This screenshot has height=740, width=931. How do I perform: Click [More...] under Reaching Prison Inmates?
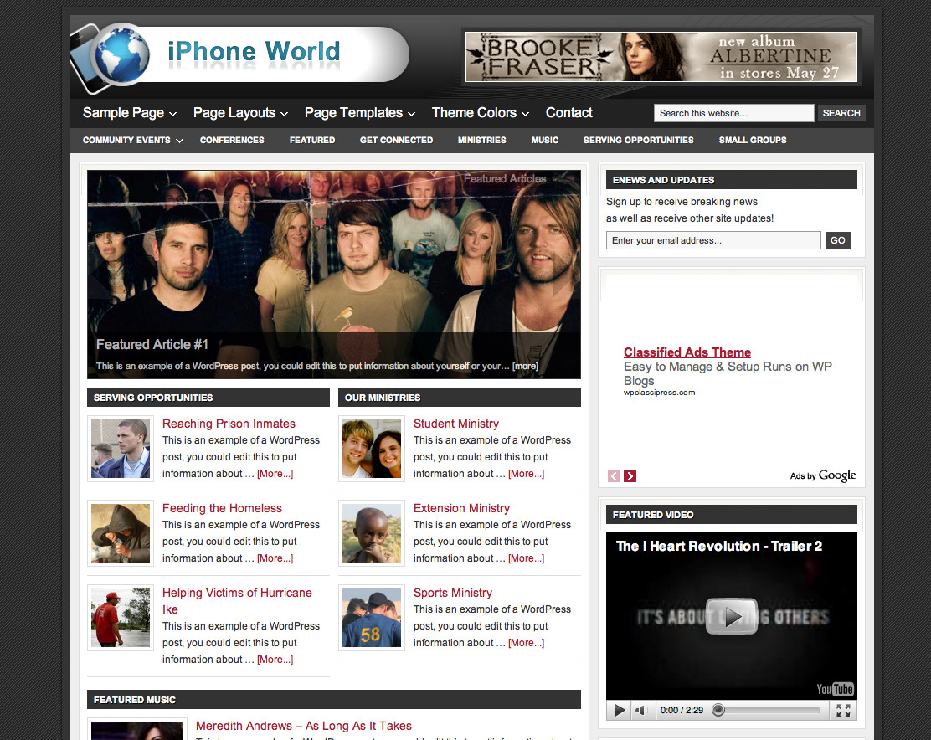pyautogui.click(x=275, y=474)
